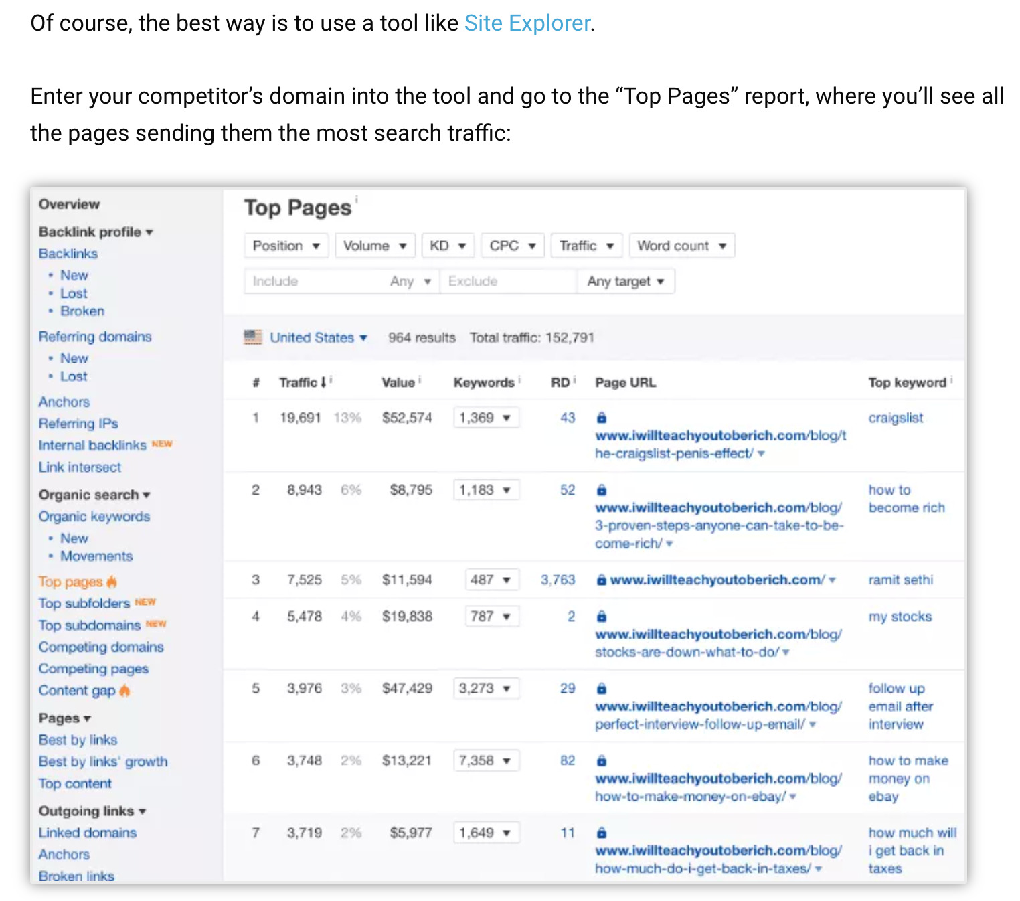
Task: Click the sort arrow on the Traffic column
Action: [x=323, y=382]
